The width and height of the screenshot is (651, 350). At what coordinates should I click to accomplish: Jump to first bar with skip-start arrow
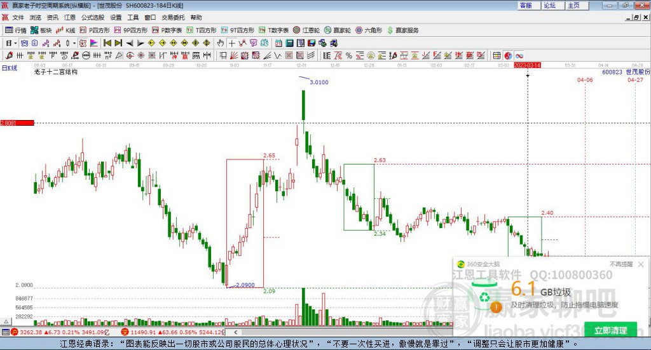click(x=107, y=43)
